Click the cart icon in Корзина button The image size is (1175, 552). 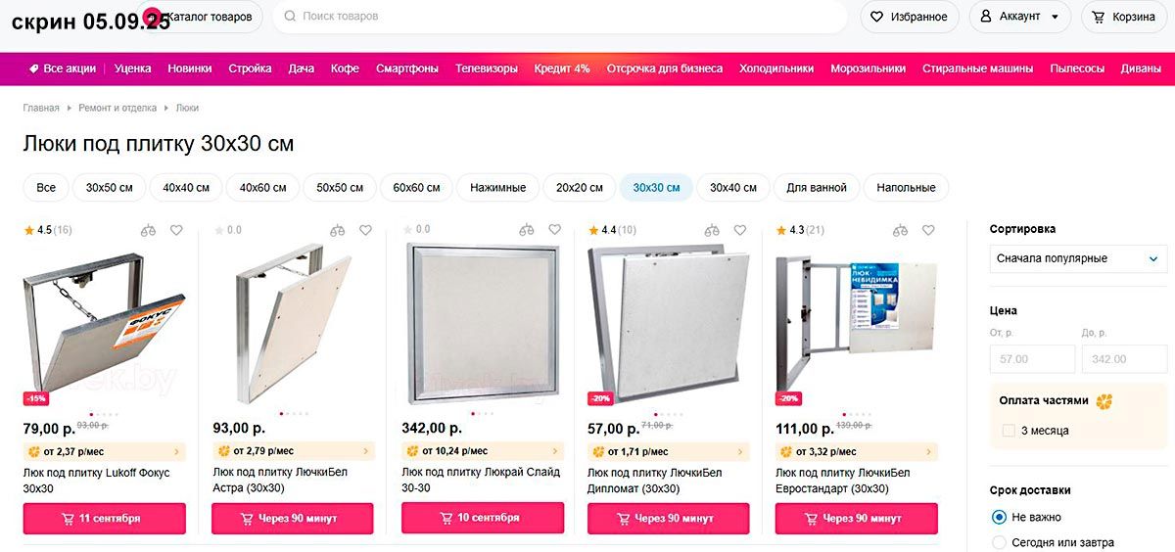click(x=1099, y=17)
